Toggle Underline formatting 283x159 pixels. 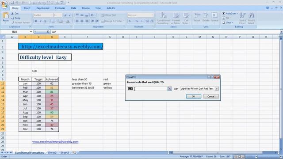click(45, 21)
